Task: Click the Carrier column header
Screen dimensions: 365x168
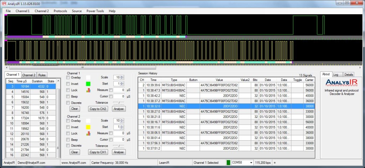Action: pyautogui.click(x=309, y=80)
